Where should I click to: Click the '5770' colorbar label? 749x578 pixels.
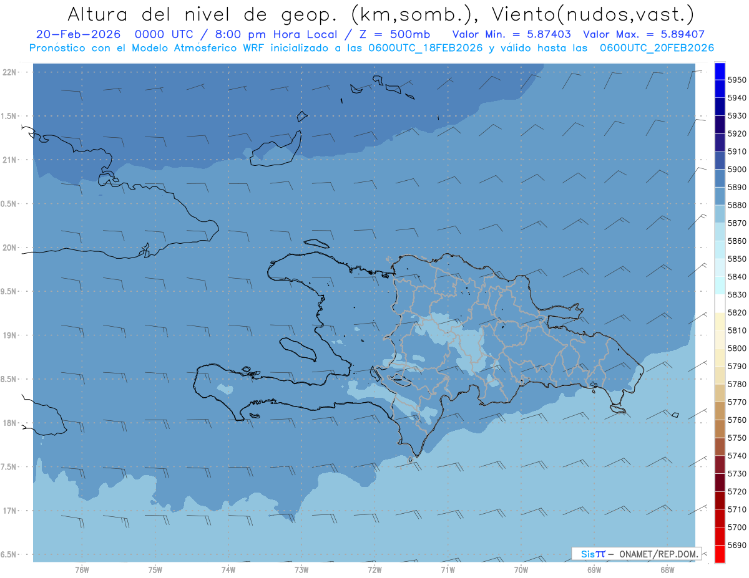coord(737,402)
